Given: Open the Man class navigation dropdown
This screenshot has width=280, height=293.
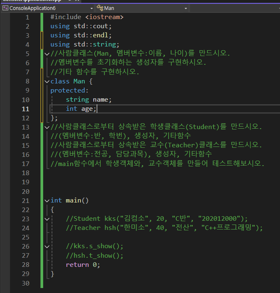Looking at the screenshot, I should pos(186,8).
